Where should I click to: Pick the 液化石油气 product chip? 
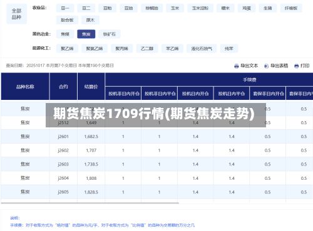pyautogui.click(x=202, y=49)
